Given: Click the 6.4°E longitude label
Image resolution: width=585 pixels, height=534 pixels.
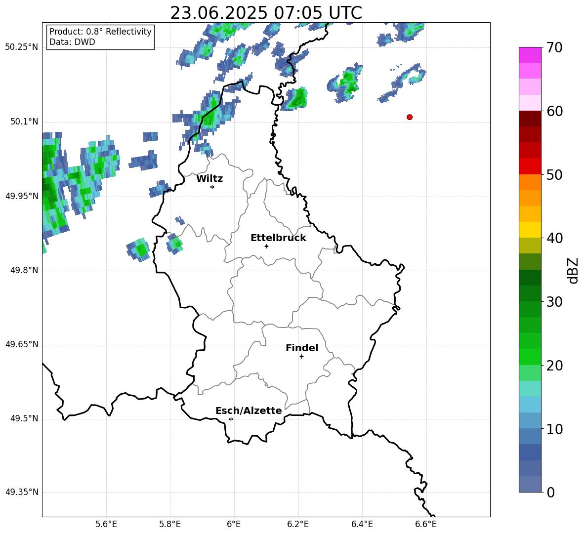Looking at the screenshot, I should pos(362,524).
